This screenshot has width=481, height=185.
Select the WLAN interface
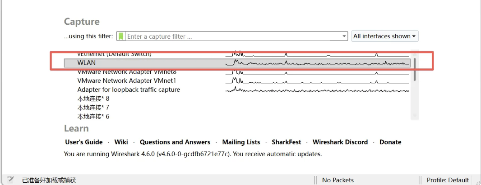click(87, 63)
